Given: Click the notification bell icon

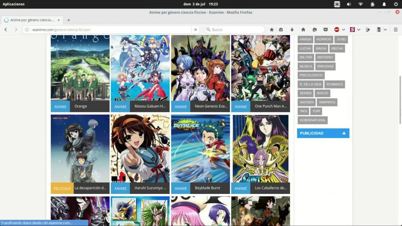Looking at the screenshot, I should tap(384, 4).
